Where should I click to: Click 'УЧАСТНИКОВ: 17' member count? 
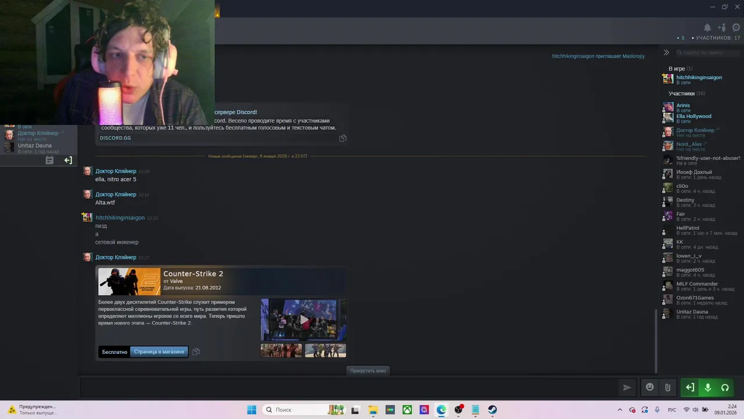[x=718, y=38]
